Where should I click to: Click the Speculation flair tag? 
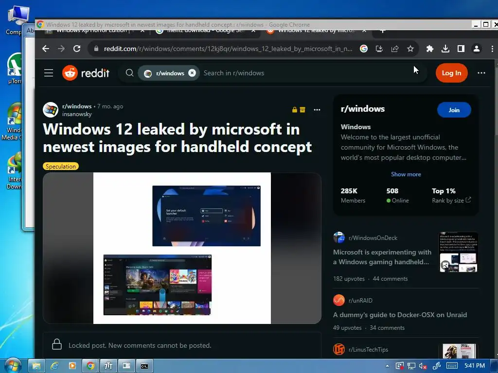pos(61,166)
